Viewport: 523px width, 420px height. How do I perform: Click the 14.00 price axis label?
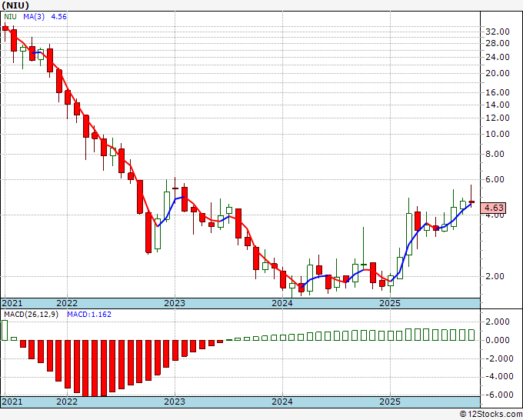[x=498, y=105]
